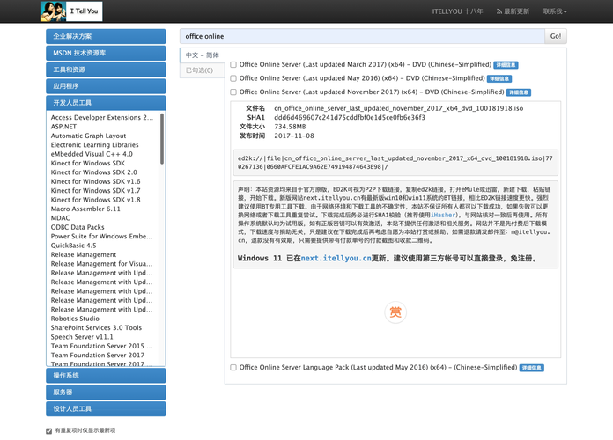Follow the next.itellyou.cn link

click(336, 259)
